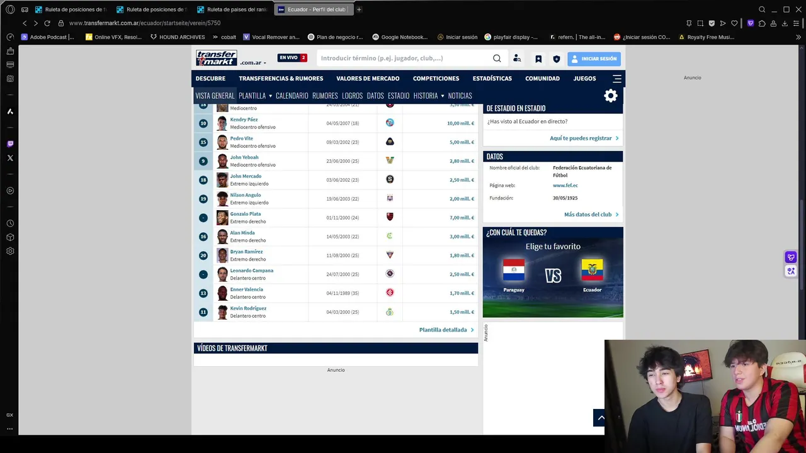Screen dimensions: 806x453
Task: Choose the Ecuador flag as favorite
Action: tap(592, 270)
